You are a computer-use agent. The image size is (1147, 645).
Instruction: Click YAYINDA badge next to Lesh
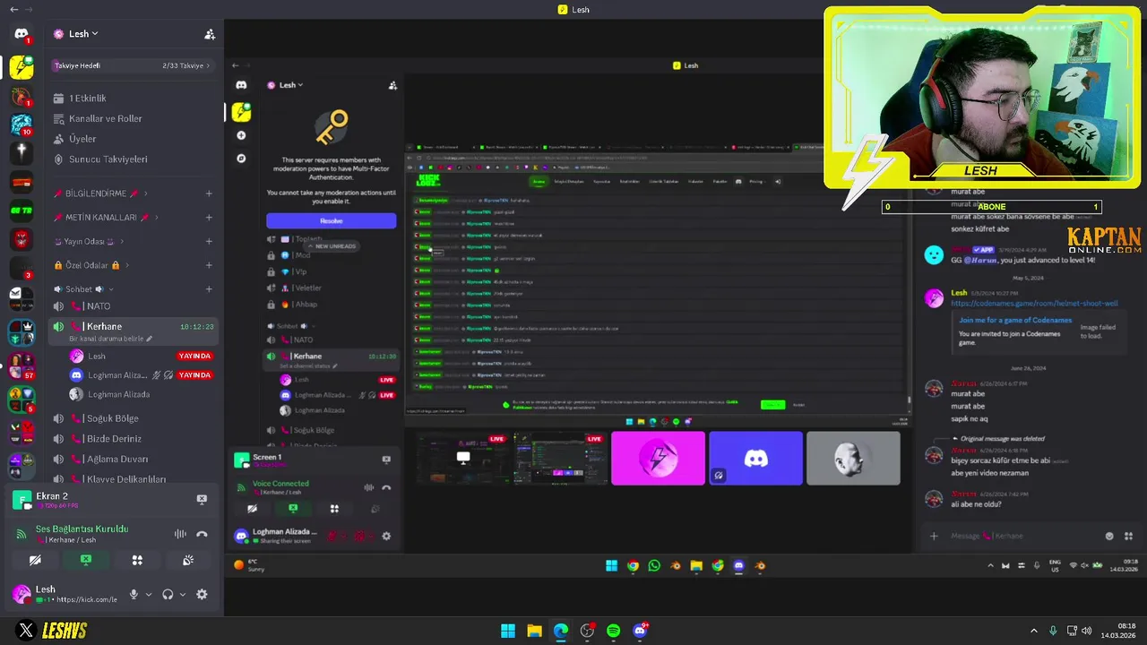(194, 356)
